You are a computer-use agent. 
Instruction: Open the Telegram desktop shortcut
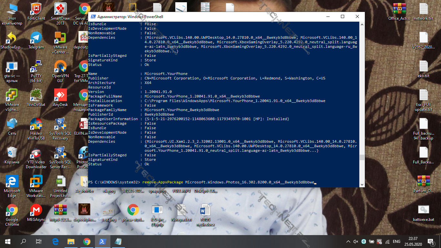coord(36,38)
